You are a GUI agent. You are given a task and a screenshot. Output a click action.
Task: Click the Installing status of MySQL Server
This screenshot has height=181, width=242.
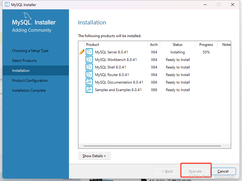(x=178, y=52)
